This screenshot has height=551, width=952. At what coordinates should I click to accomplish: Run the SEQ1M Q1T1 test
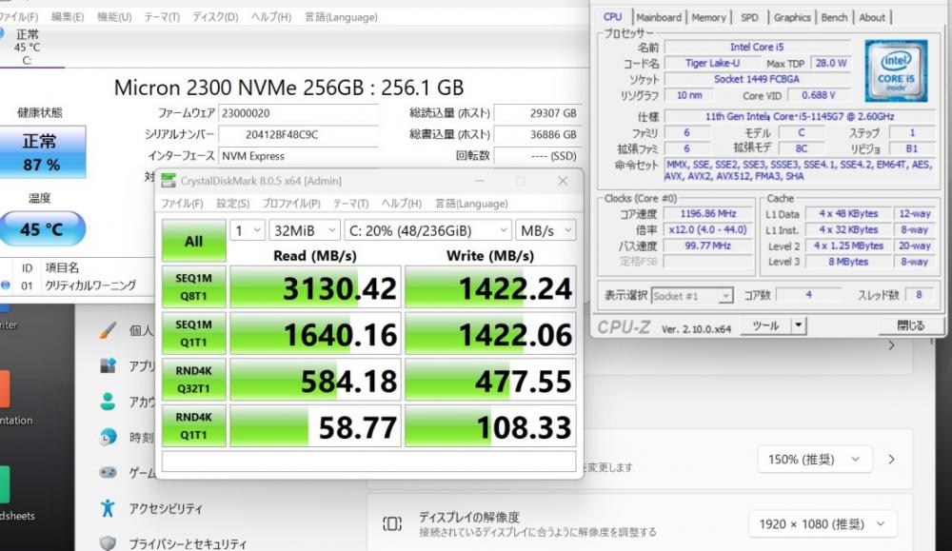coord(193,333)
